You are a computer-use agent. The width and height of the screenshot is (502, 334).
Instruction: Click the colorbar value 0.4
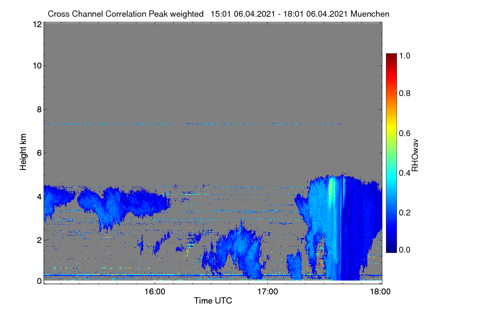click(405, 172)
